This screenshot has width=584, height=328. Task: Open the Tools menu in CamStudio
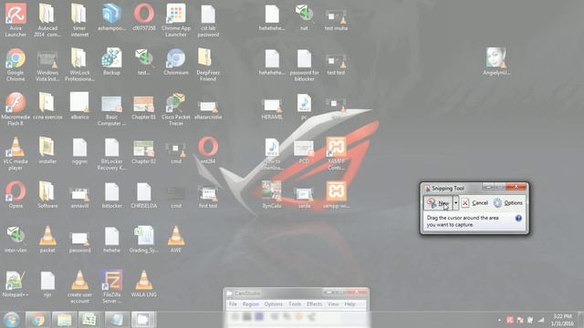point(295,304)
